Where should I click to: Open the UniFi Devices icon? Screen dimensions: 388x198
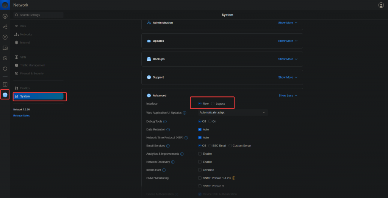click(x=5, y=37)
